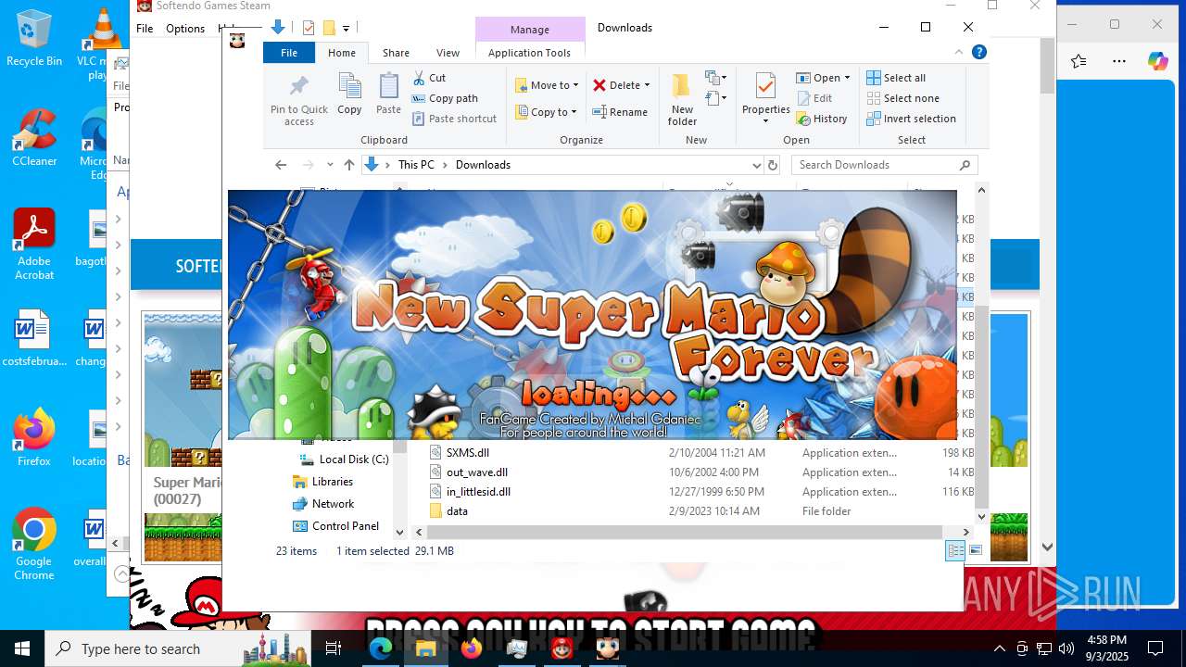Viewport: 1186px width, 667px height.
Task: Choose Select all in ribbon
Action: click(896, 78)
